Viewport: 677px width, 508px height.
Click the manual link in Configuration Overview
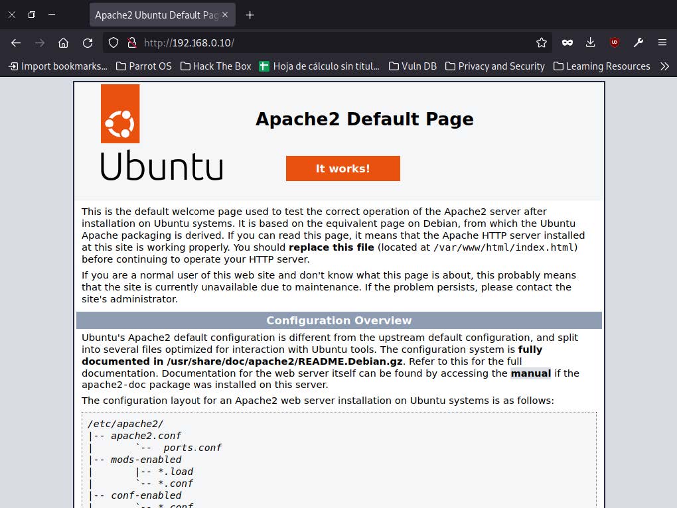[x=530, y=373]
